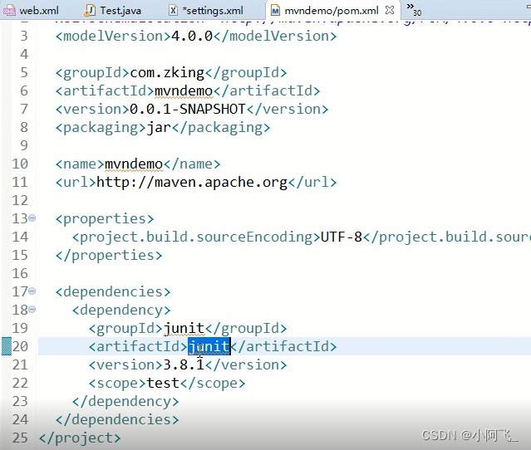The width and height of the screenshot is (531, 450).
Task: Click the groupId value com.zking
Action: (167, 73)
